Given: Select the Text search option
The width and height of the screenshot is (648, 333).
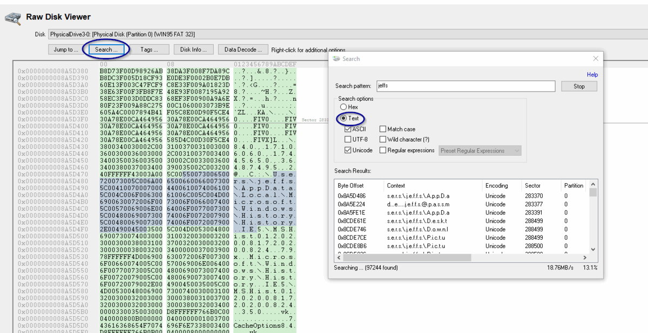Looking at the screenshot, I should pyautogui.click(x=343, y=118).
